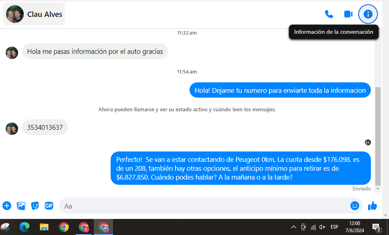This screenshot has height=235, width=389.
Task: Attach a photo or file
Action: pos(21,206)
